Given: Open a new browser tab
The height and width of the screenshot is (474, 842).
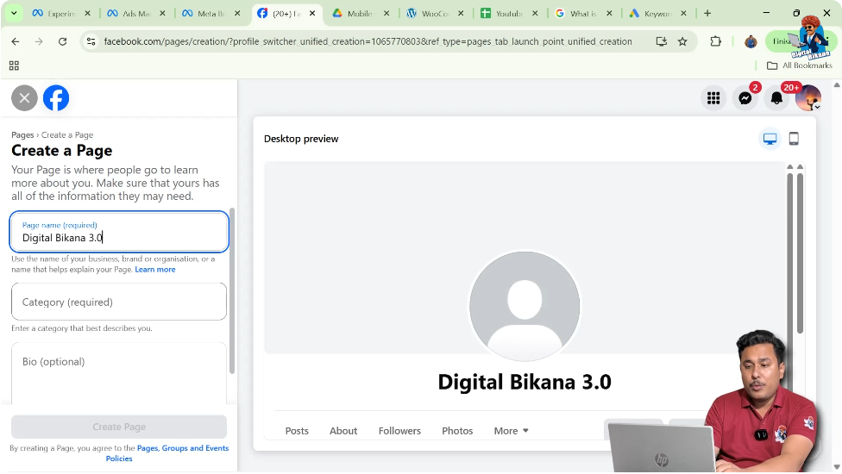Looking at the screenshot, I should (707, 14).
